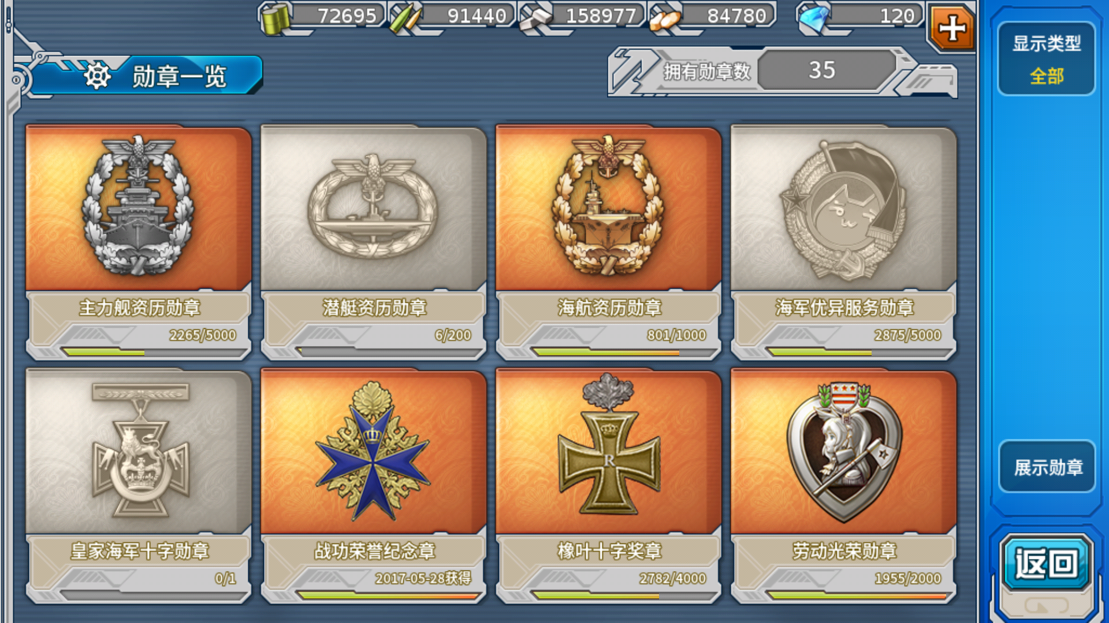Click the 返回 back button
The height and width of the screenshot is (623, 1109).
pyautogui.click(x=1046, y=563)
